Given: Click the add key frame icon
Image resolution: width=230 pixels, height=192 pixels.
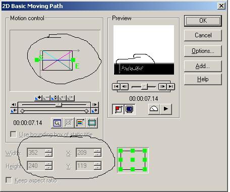Looking at the screenshot, I should [x=38, y=98].
